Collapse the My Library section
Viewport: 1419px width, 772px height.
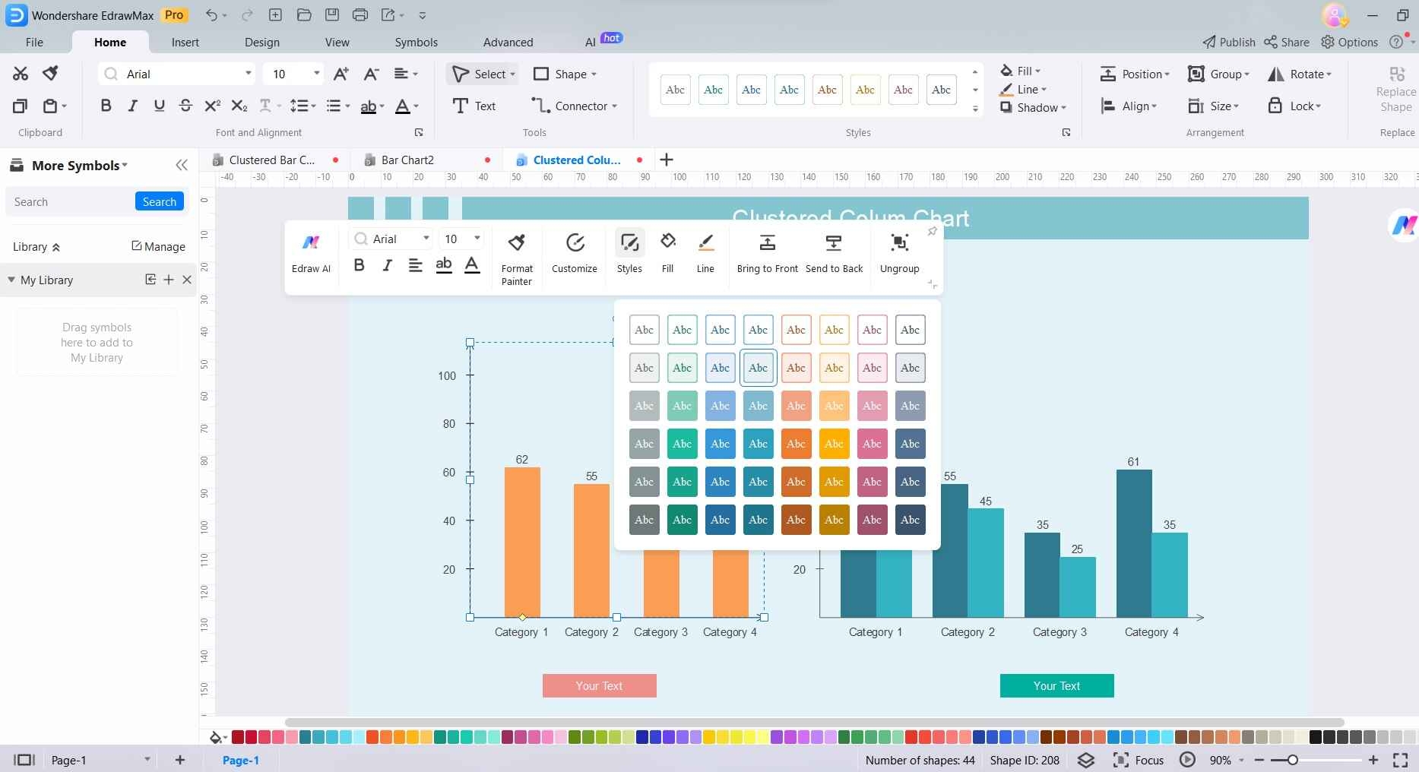point(11,280)
